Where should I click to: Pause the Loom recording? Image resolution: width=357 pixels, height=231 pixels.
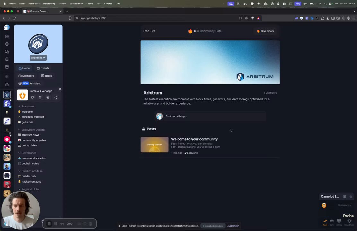(x=56, y=224)
